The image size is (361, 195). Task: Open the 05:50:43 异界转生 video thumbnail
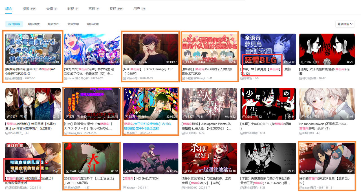pyautogui.click(x=92, y=49)
